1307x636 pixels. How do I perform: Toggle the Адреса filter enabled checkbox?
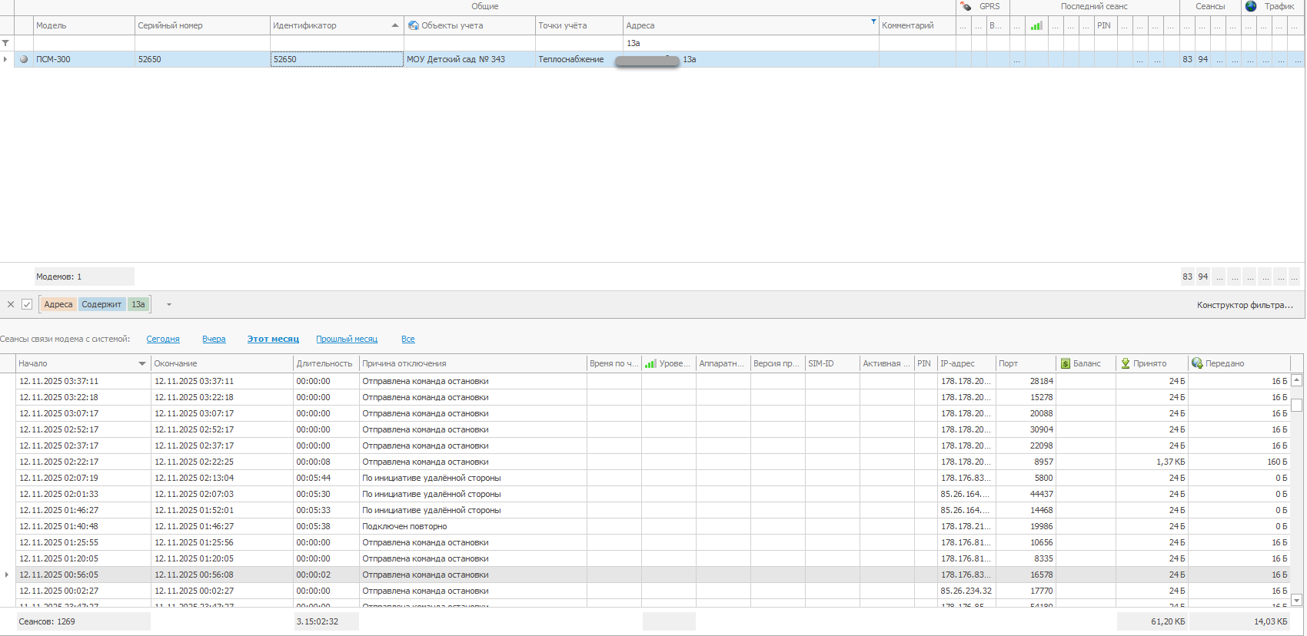point(27,304)
